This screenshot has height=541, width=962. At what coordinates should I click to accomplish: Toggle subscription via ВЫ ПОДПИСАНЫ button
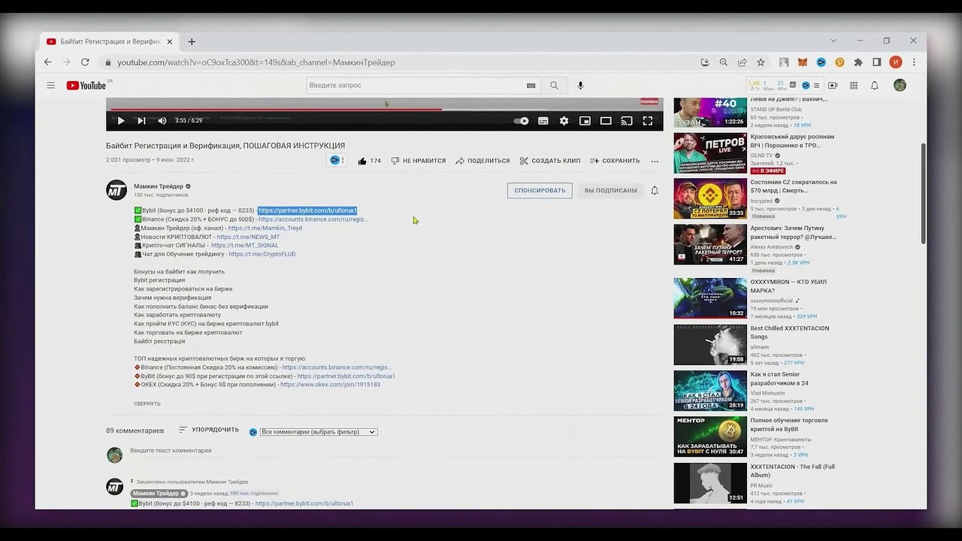[x=611, y=191]
